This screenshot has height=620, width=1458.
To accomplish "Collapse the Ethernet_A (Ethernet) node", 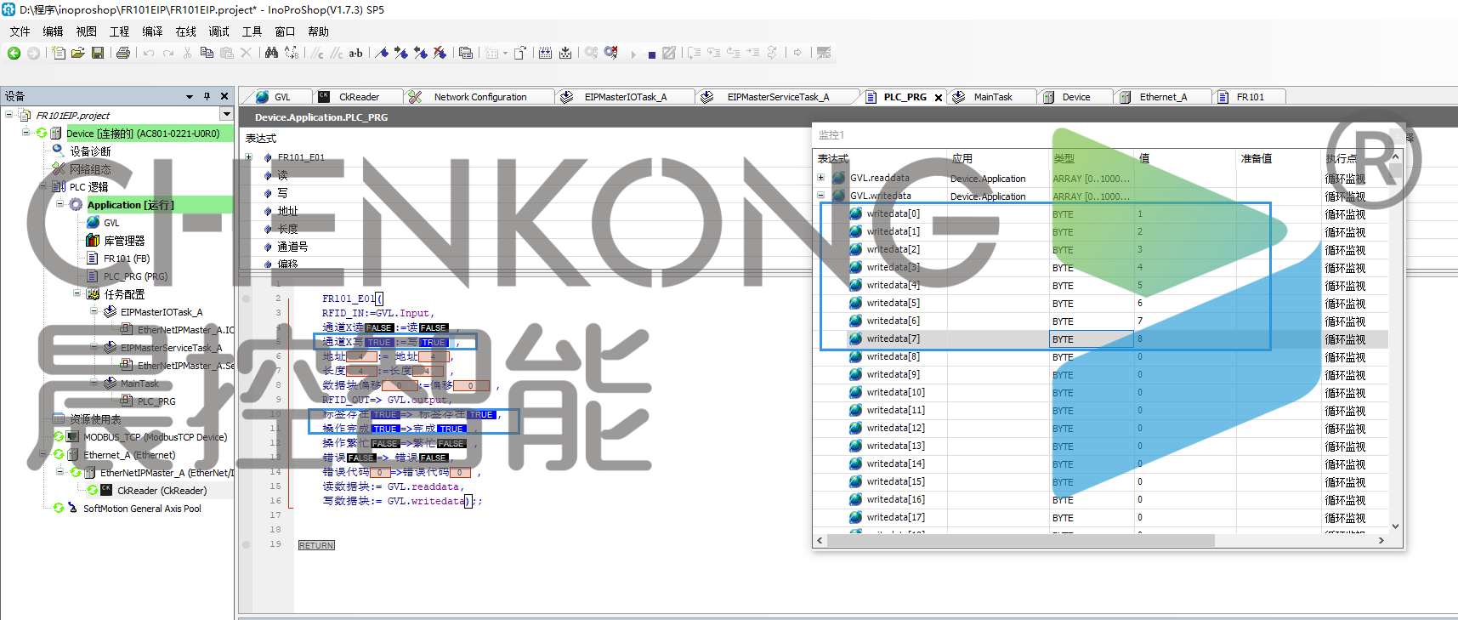I will (x=43, y=454).
